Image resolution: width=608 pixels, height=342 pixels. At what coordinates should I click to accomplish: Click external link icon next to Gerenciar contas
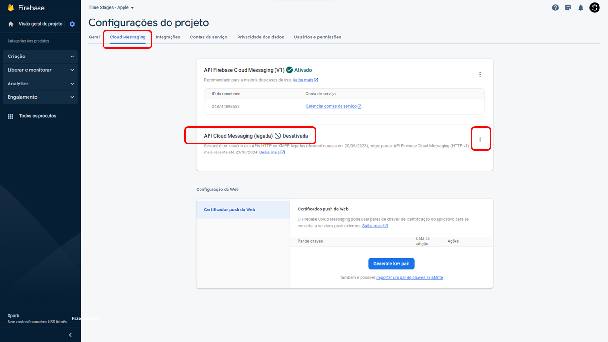[360, 106]
